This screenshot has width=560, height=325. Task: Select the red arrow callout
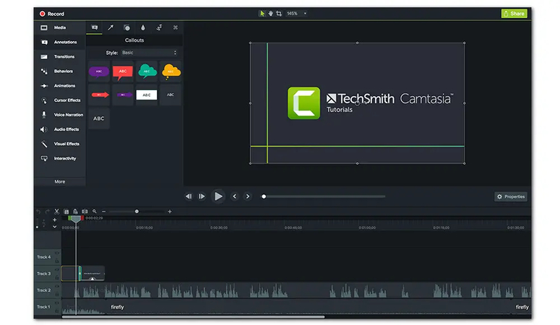pos(99,95)
